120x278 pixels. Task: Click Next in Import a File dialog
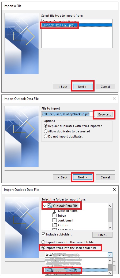pyautogui.click(x=82, y=87)
